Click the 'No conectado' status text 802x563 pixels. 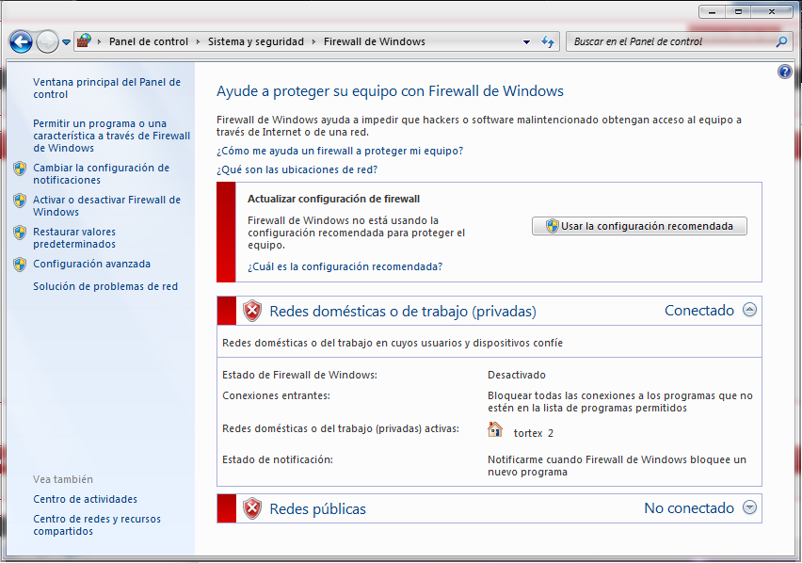[x=689, y=508]
